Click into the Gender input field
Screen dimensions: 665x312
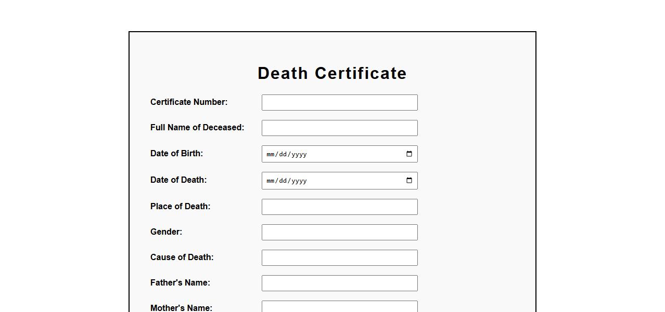click(339, 232)
